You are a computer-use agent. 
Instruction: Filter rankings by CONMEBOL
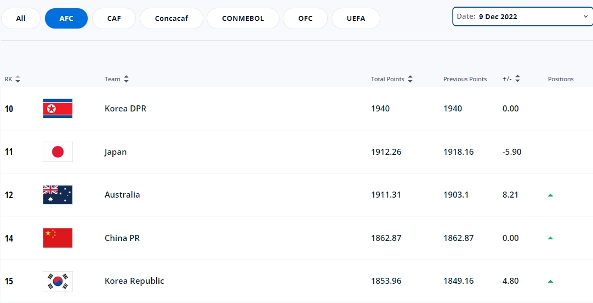(x=243, y=18)
